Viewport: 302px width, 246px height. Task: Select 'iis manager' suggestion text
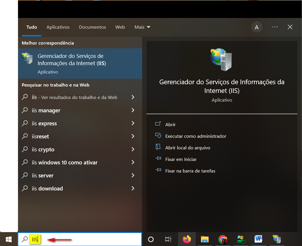pos(46,110)
